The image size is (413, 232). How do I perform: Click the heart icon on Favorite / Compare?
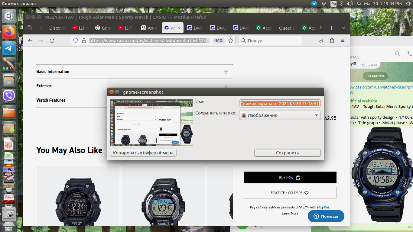pos(306,193)
